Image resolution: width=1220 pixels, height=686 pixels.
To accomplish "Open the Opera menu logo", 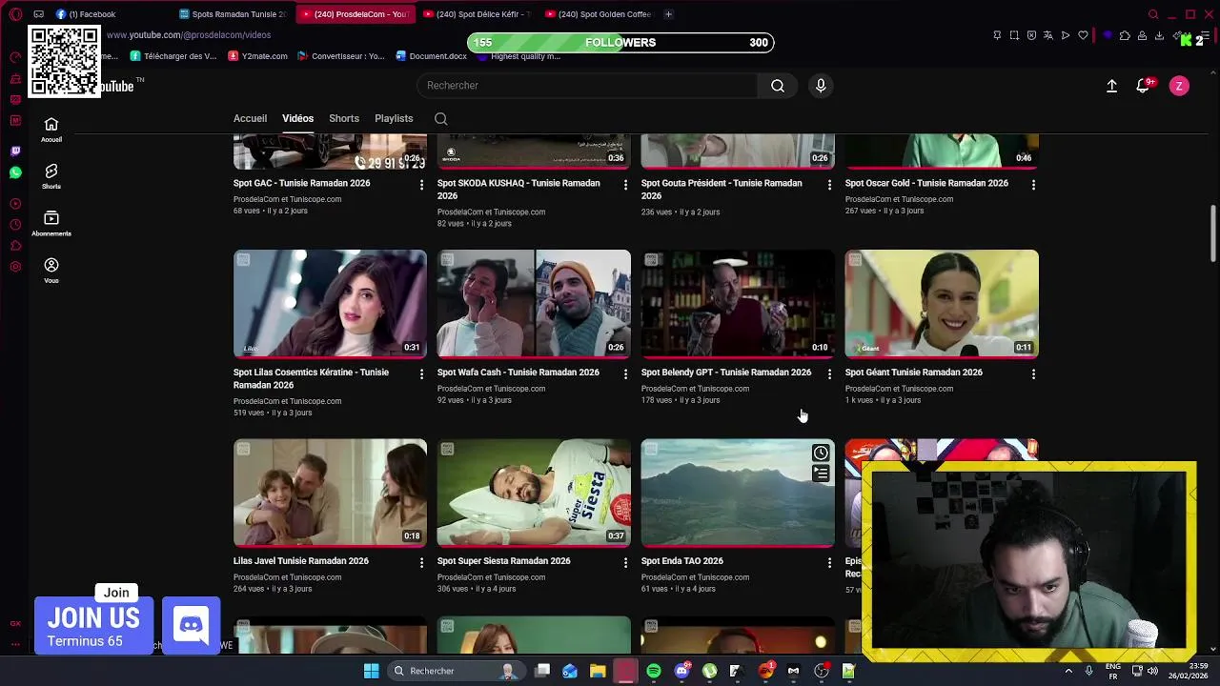I will pyautogui.click(x=15, y=14).
